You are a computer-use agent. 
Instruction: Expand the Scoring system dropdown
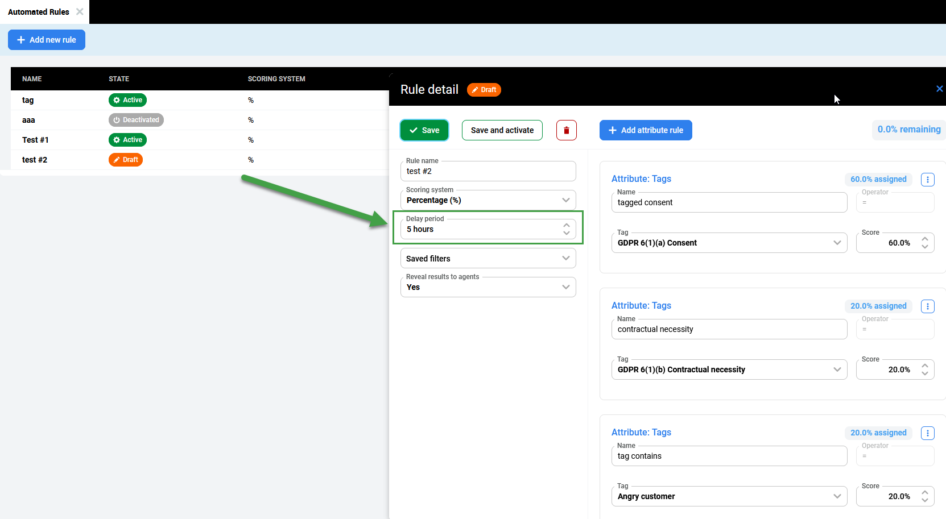coord(488,200)
